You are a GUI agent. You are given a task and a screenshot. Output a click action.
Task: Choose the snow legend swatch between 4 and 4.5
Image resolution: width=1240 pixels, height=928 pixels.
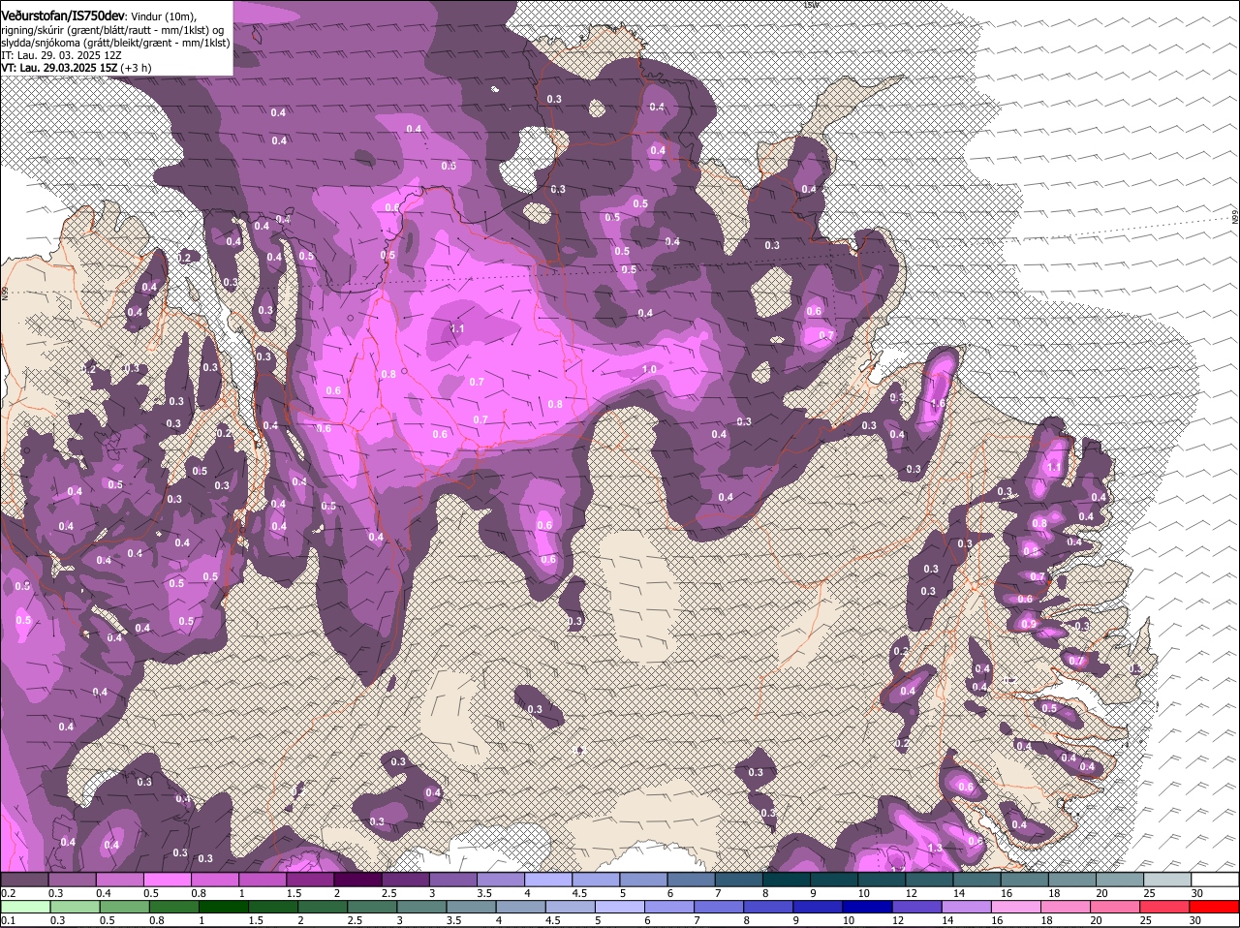tap(547, 879)
